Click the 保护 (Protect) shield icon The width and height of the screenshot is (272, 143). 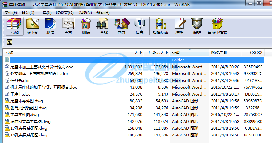click(x=197, y=26)
